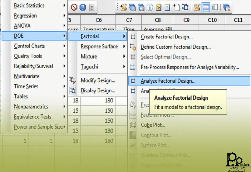Click the Sigma formula toolbar icon
This screenshot has height=172, width=251.
tap(92, 7)
